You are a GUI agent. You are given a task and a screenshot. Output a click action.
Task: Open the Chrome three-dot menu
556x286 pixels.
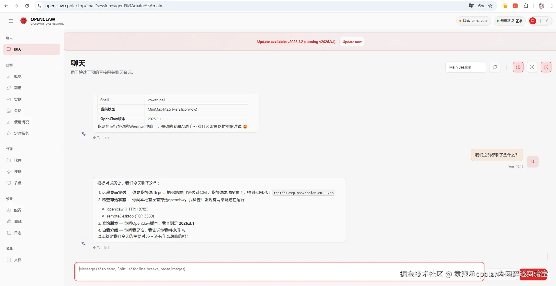[552, 6]
